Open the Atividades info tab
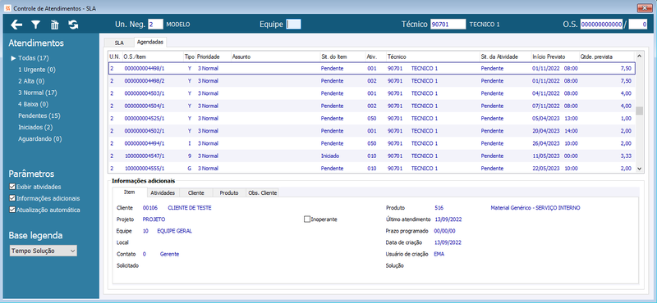 click(x=163, y=192)
